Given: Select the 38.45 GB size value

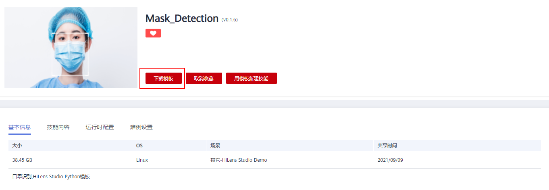Looking at the screenshot, I should tap(22, 160).
